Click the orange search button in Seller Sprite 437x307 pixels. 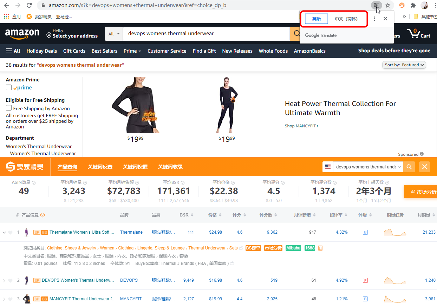(409, 167)
